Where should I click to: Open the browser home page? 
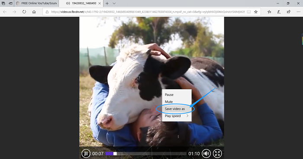point(34,12)
